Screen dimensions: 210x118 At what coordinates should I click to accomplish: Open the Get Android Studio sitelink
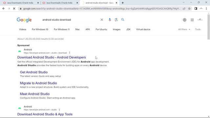tap(34, 72)
